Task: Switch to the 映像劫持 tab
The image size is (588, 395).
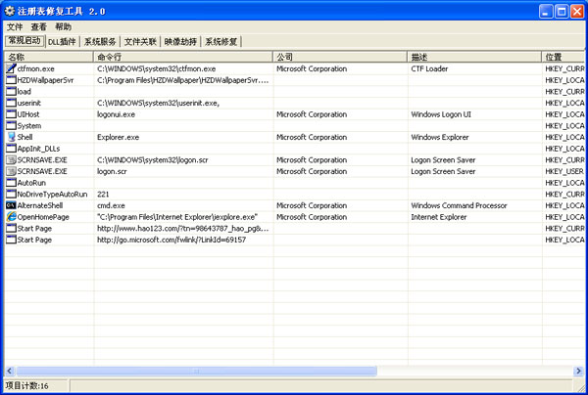Action: [x=180, y=41]
